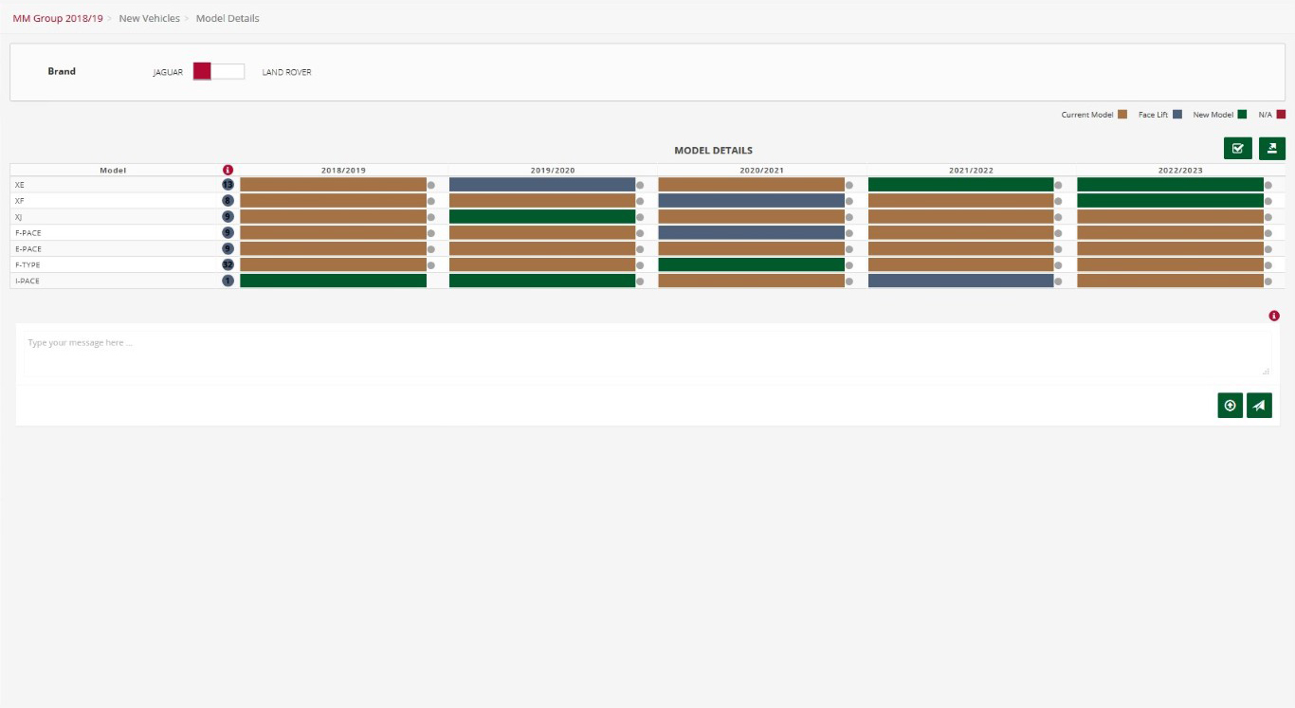The height and width of the screenshot is (708, 1295).
Task: Send the message with the paper plane button
Action: (1259, 406)
